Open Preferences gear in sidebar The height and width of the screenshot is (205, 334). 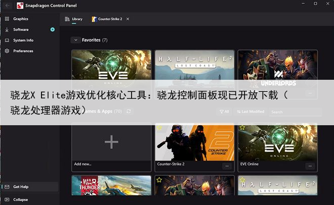coord(7,51)
